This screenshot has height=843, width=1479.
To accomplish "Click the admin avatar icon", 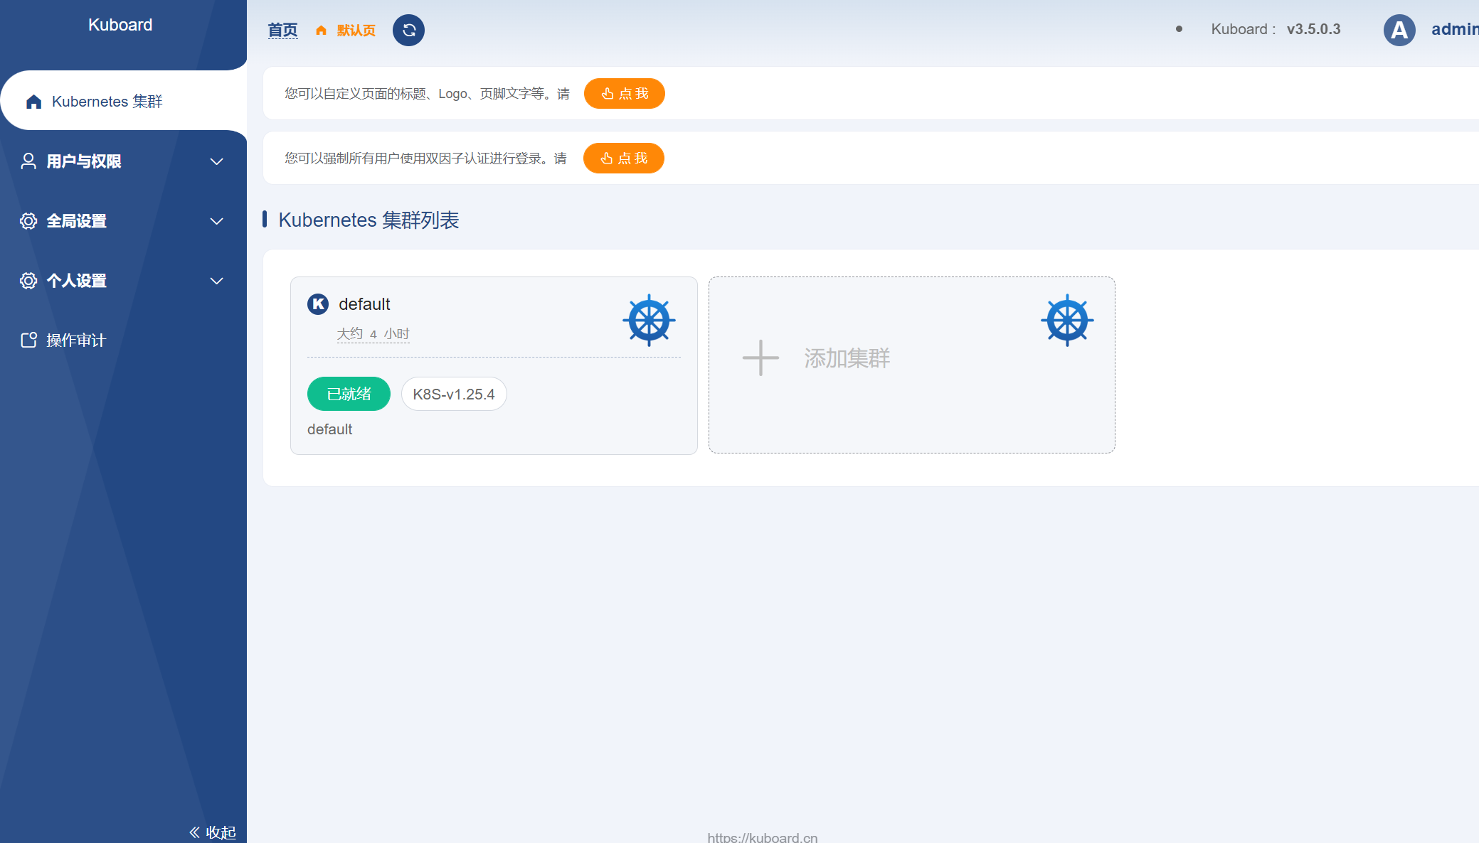I will coord(1399,30).
